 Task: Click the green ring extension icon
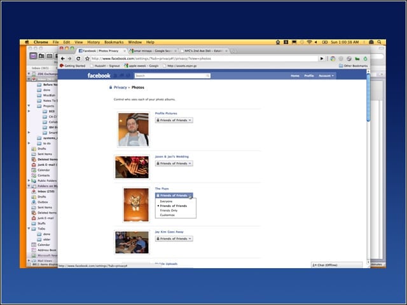[365, 59]
